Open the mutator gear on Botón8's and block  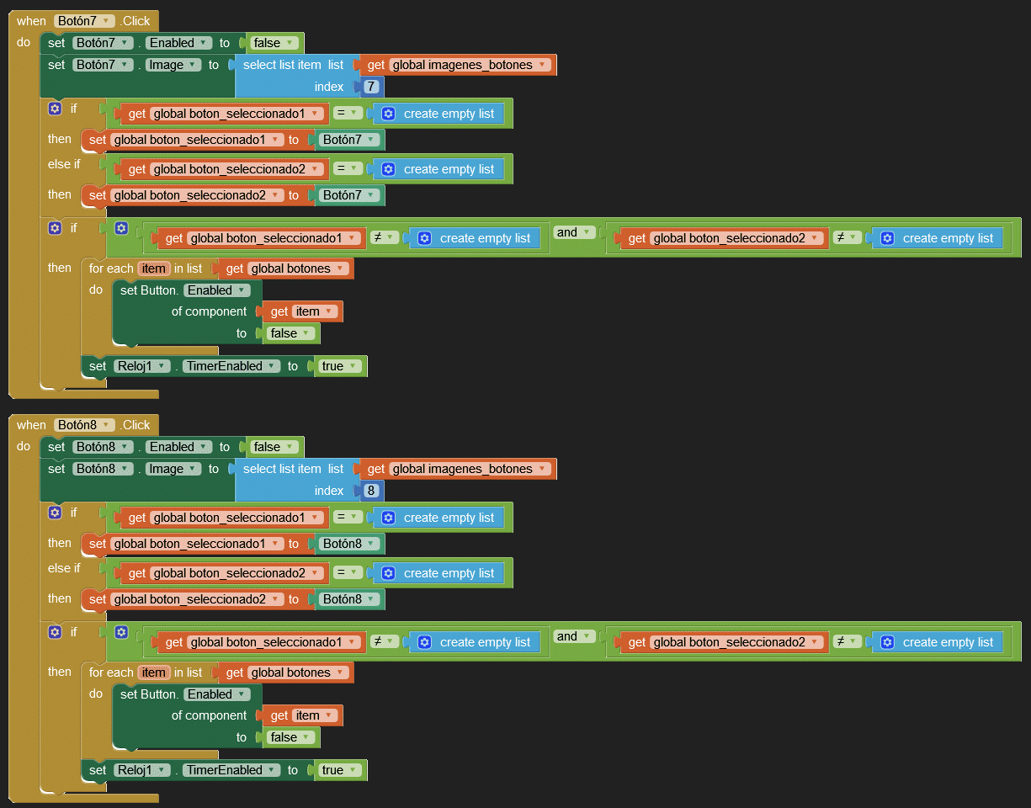click(121, 632)
